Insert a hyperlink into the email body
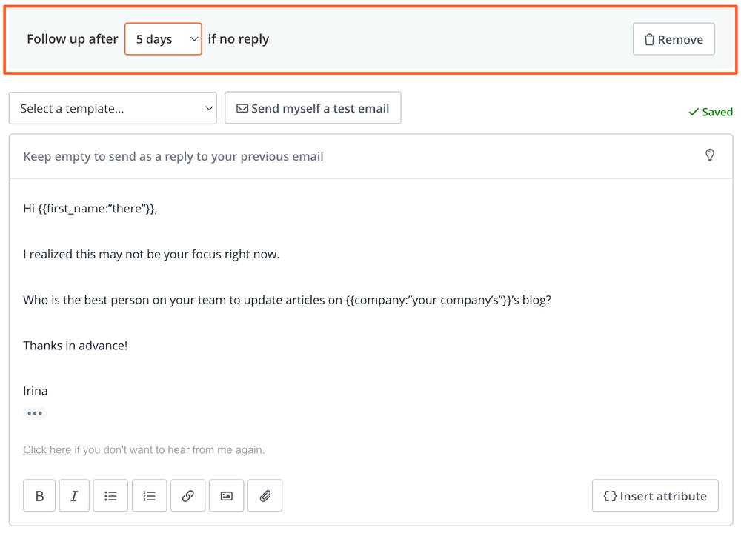 187,495
